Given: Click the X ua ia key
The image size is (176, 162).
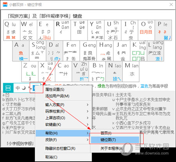Looking at the screenshot, I should tap(47, 71).
